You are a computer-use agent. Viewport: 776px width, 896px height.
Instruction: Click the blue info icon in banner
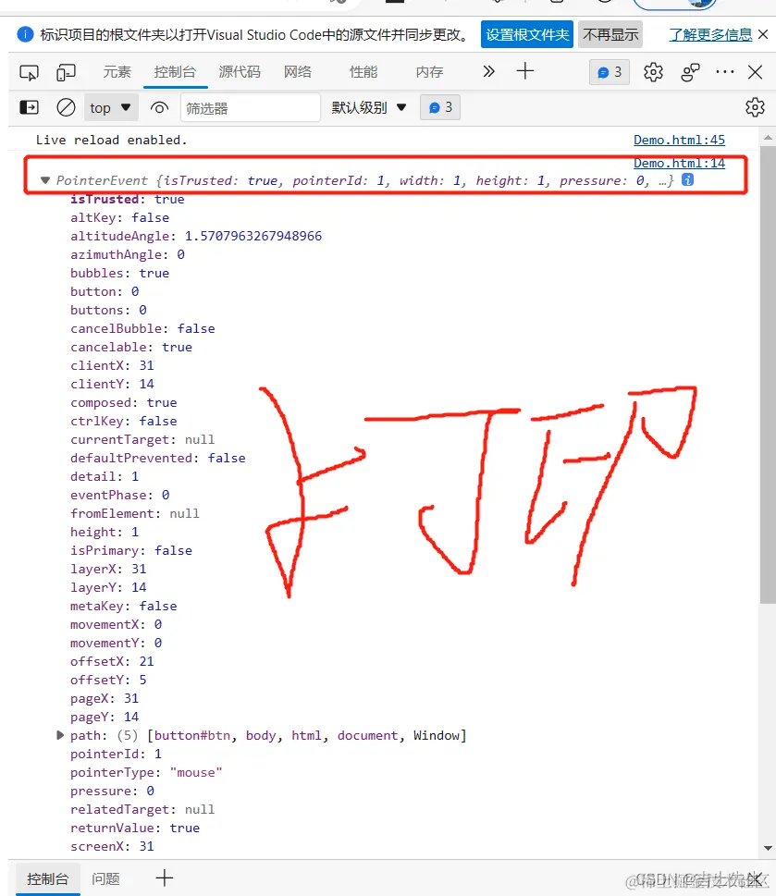point(25,34)
